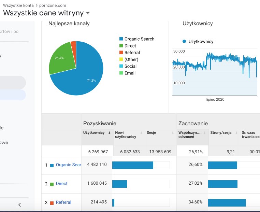Viewport: 260px width, 212px height.
Task: Click the sidebar report search field
Action: (x=14, y=31)
